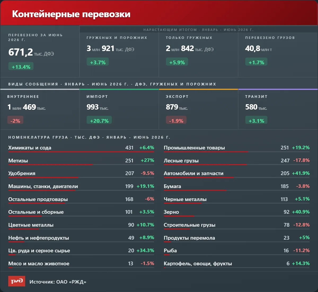Open the 'Транзит' card label
This screenshot has width=318, height=292.
[x=256, y=97]
